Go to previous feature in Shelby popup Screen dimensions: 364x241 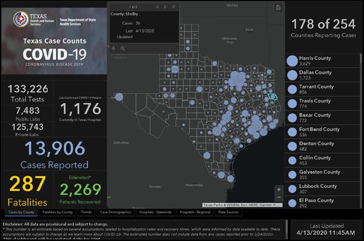click(157, 7)
